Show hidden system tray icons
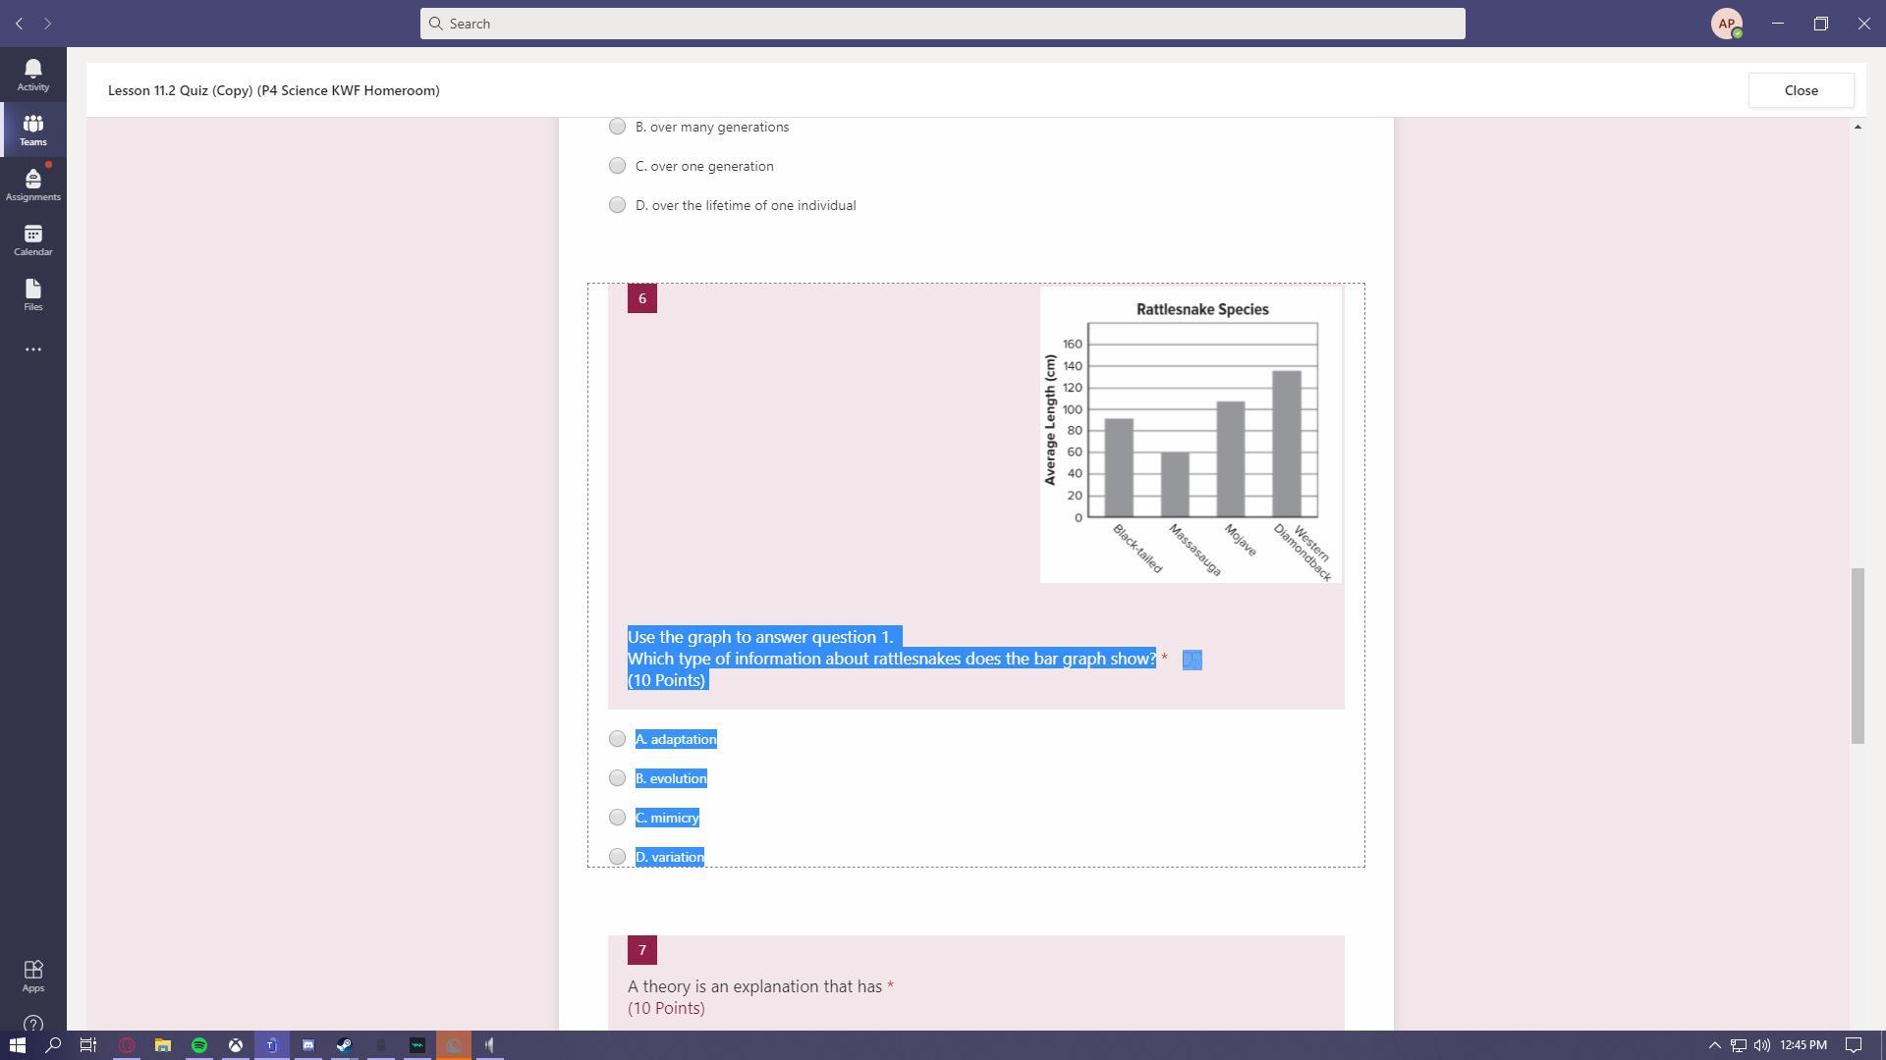Image resolution: width=1886 pixels, height=1060 pixels. 1714,1045
